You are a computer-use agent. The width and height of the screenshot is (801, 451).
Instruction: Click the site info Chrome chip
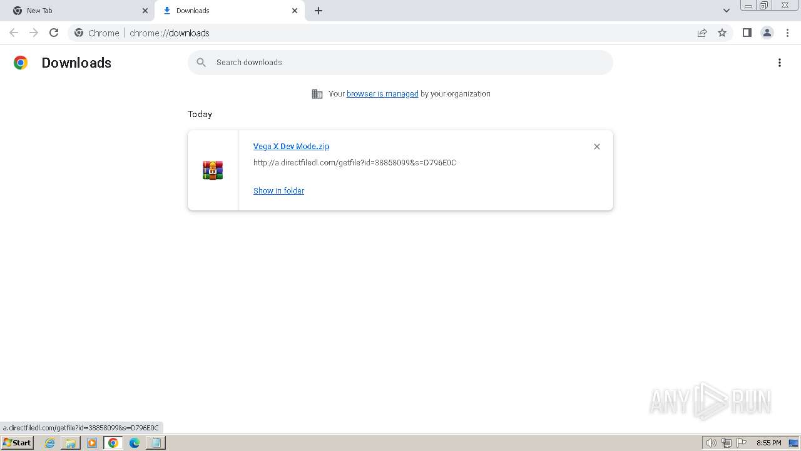(x=96, y=33)
